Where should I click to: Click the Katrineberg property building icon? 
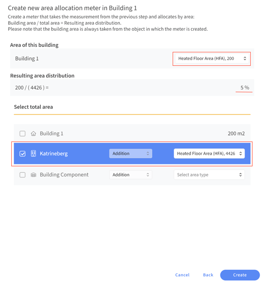tap(34, 153)
